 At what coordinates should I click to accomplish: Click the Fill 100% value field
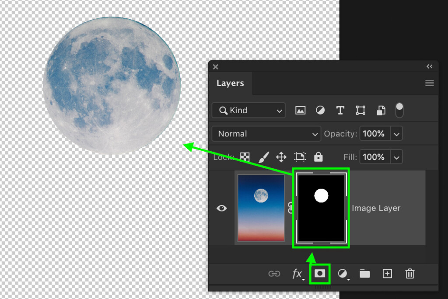tap(375, 157)
